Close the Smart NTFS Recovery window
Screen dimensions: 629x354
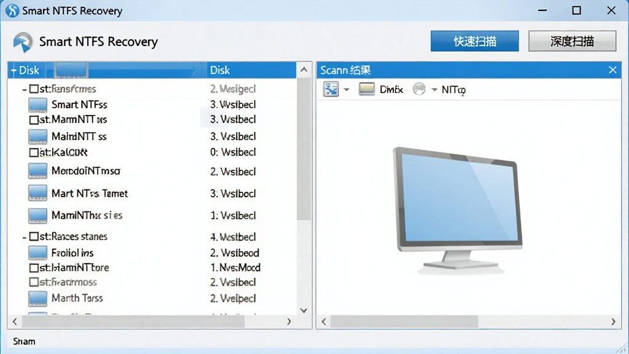click(611, 10)
